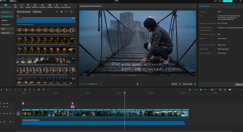Open the player panel menu icon

[x=194, y=6]
